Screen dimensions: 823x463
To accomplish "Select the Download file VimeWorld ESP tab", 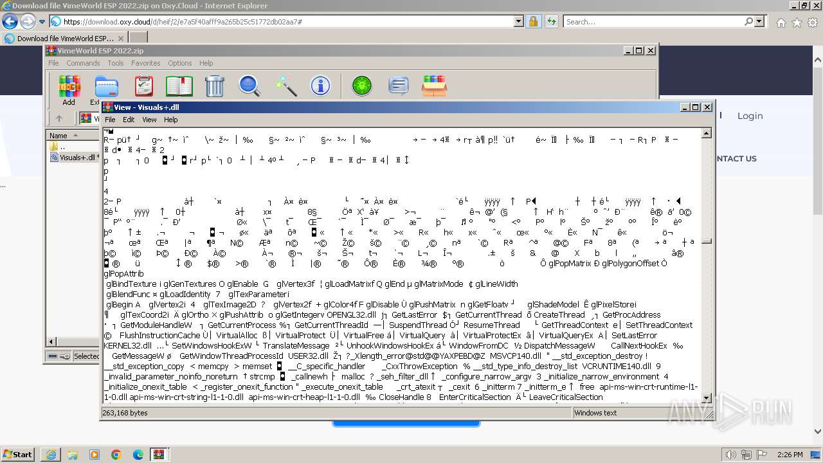I will (x=64, y=38).
